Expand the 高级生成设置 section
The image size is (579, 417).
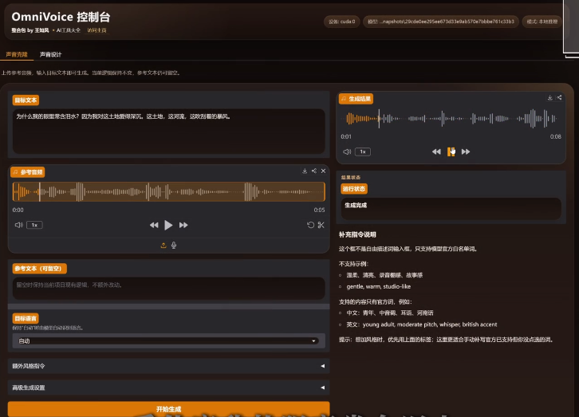click(169, 387)
